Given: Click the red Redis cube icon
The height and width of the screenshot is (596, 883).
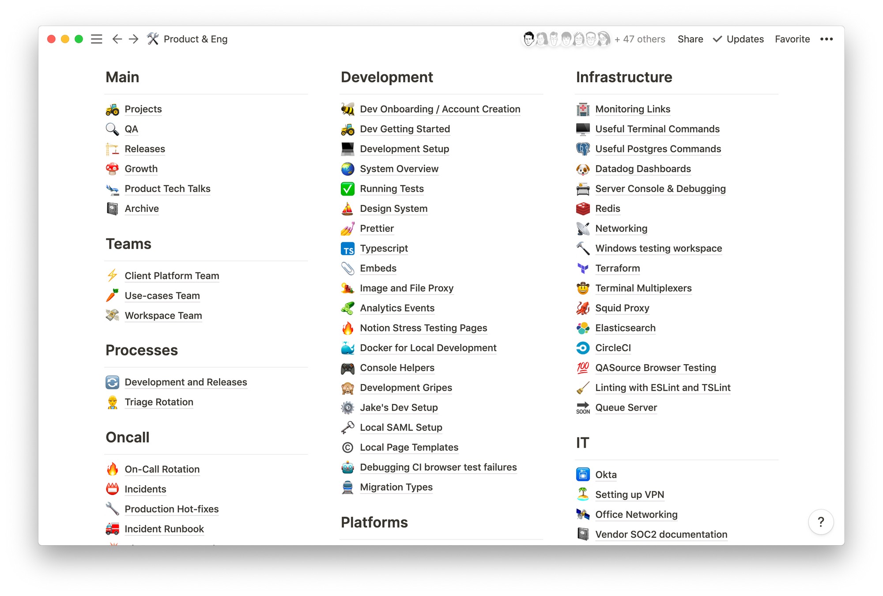Looking at the screenshot, I should (583, 208).
